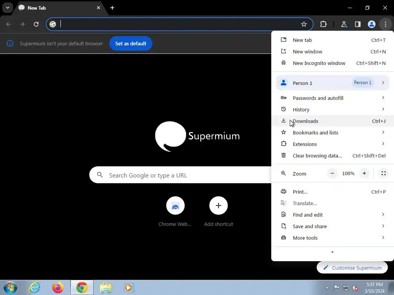
Task: Show hidden tray icons arrow
Action: coord(327,288)
